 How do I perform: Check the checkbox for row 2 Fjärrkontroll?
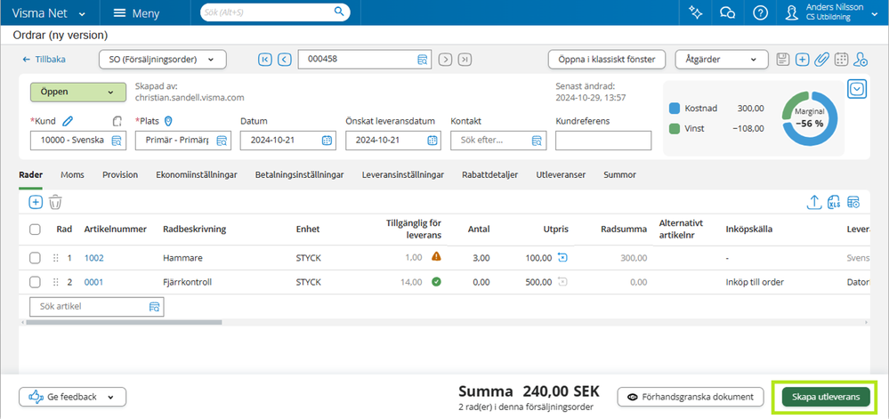click(x=36, y=282)
